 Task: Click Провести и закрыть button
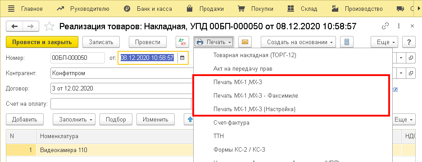pyautogui.click(x=42, y=42)
